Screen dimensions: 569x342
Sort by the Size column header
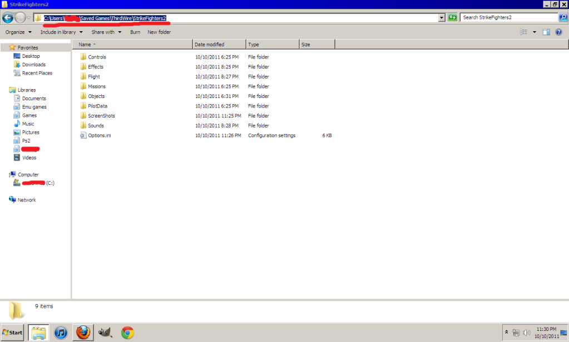(x=317, y=45)
